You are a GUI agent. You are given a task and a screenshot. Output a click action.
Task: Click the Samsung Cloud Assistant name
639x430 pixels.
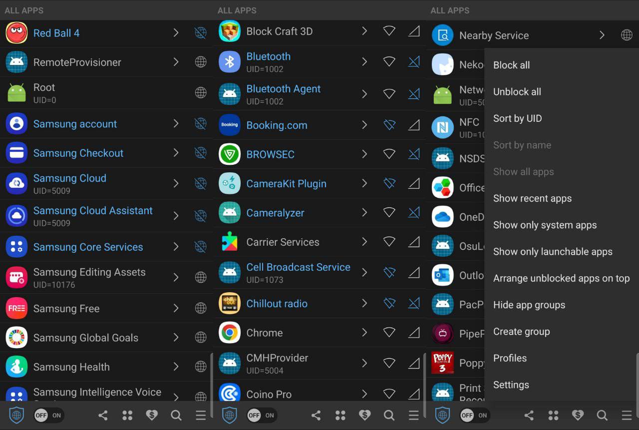[x=93, y=211]
